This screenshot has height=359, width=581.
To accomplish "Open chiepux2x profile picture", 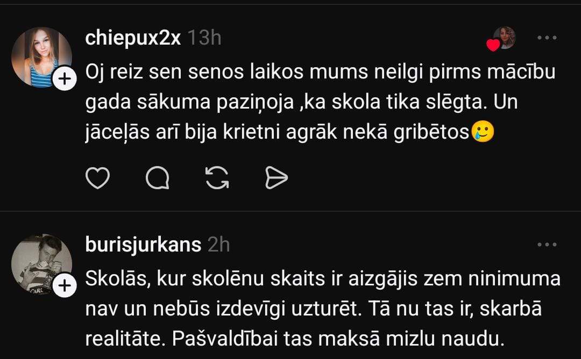I will click(41, 57).
